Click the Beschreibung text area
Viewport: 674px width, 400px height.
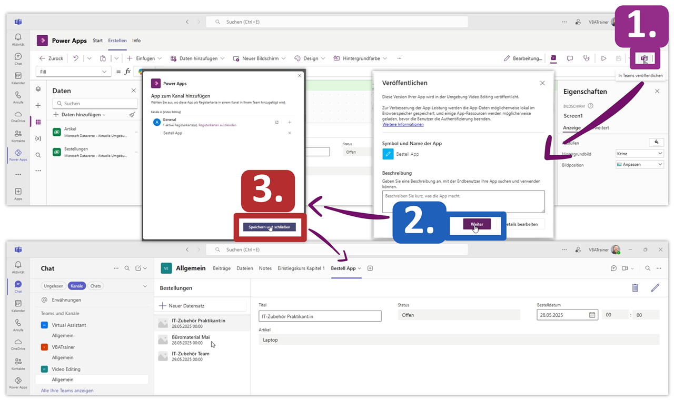[463, 202]
